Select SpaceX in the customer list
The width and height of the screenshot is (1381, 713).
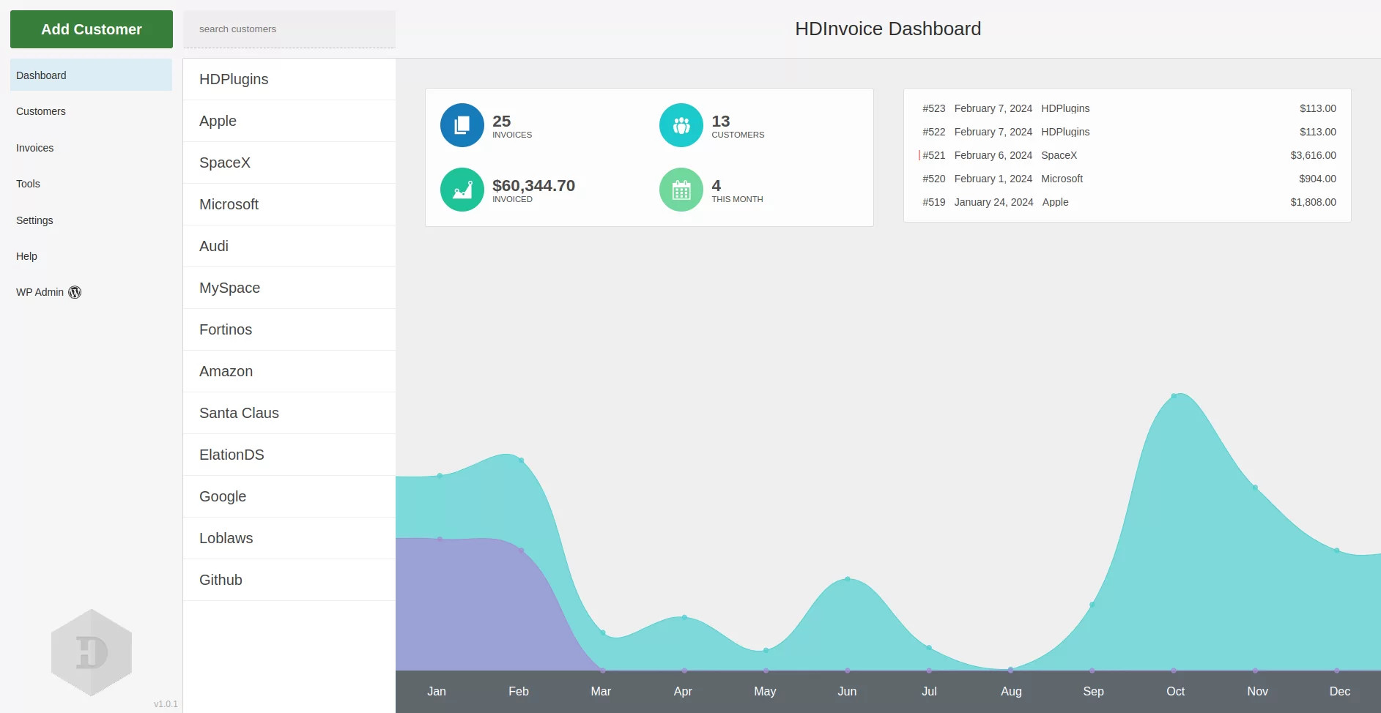tap(225, 163)
